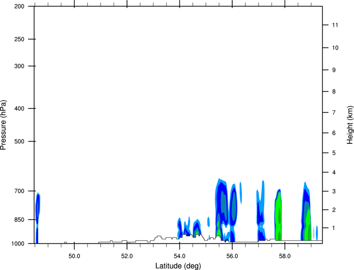Click the Pressure (hPa) axis title

click(x=3, y=125)
